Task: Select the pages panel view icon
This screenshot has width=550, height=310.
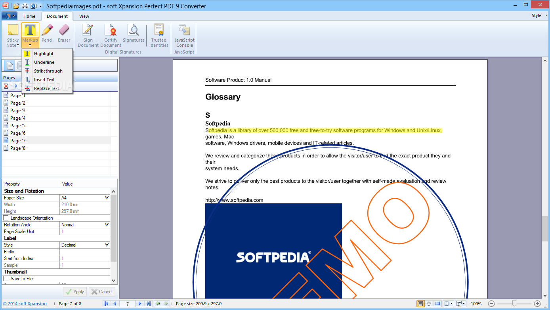Action: click(x=9, y=65)
